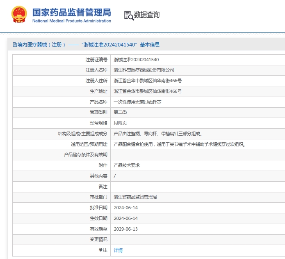Click National Medical Products Administration text
The image size is (285, 259).
click(72, 21)
